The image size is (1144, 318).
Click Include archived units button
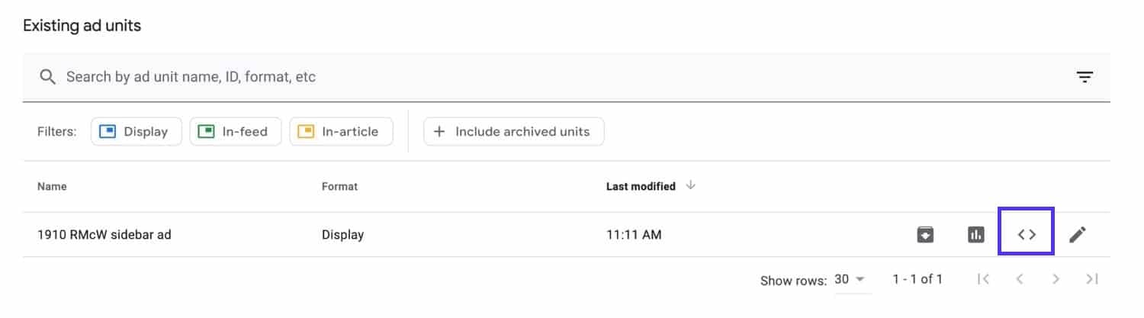(x=513, y=131)
